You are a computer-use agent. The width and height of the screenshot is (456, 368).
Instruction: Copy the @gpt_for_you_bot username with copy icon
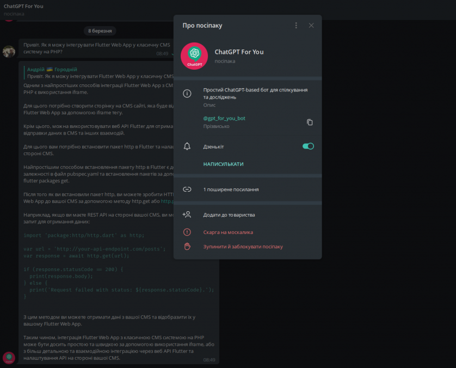(310, 122)
